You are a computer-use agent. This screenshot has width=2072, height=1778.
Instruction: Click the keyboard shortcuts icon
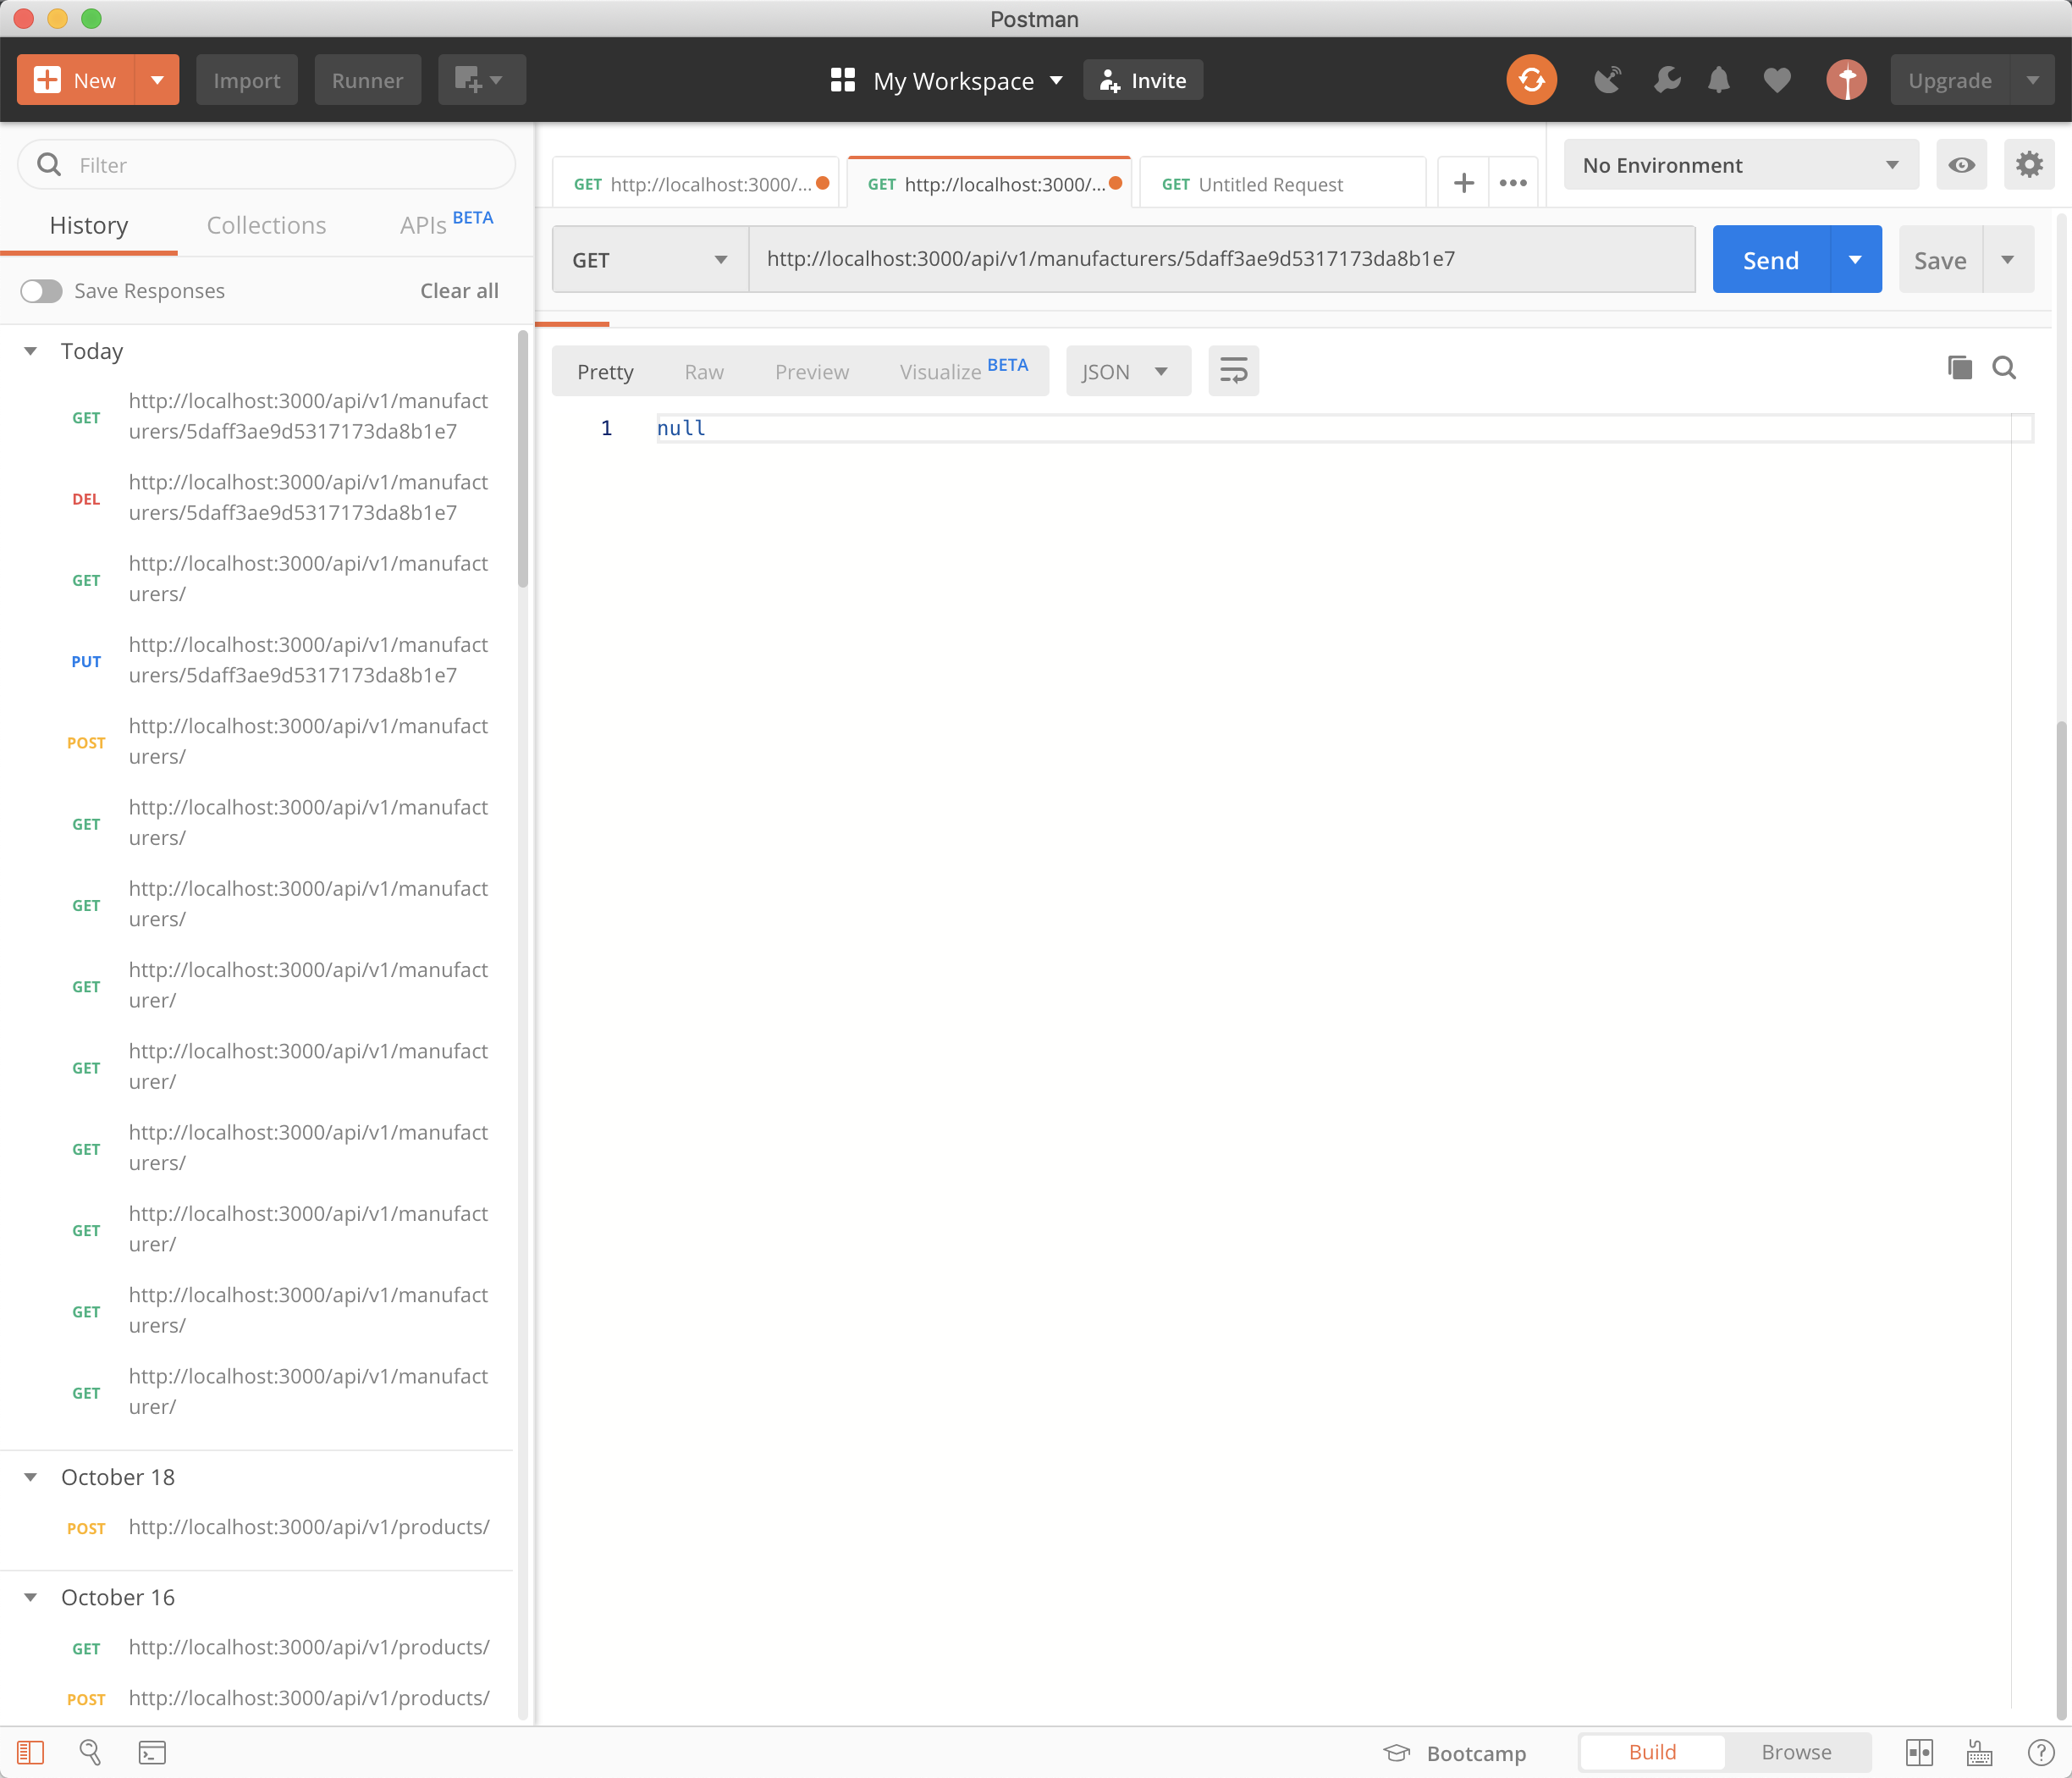click(x=1979, y=1752)
